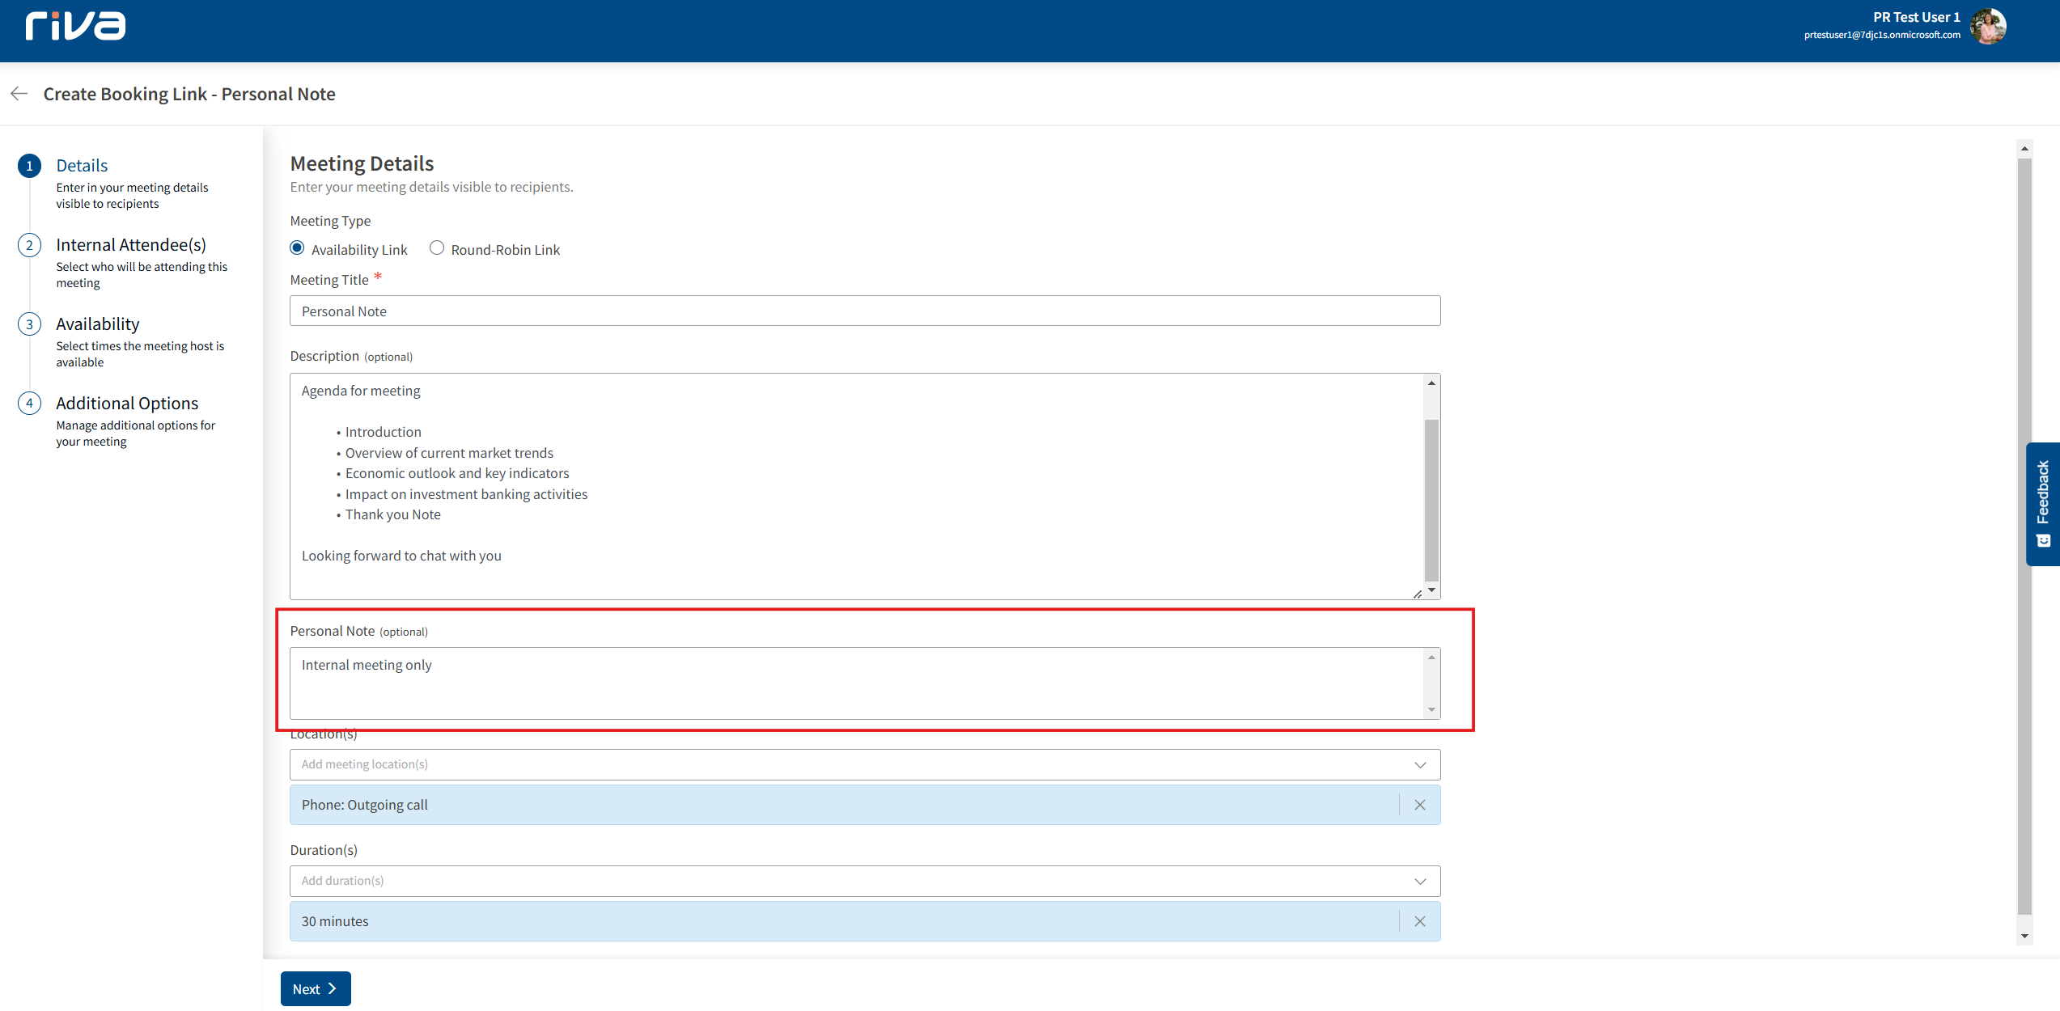Click in the Personal Note text area

pyautogui.click(x=858, y=683)
